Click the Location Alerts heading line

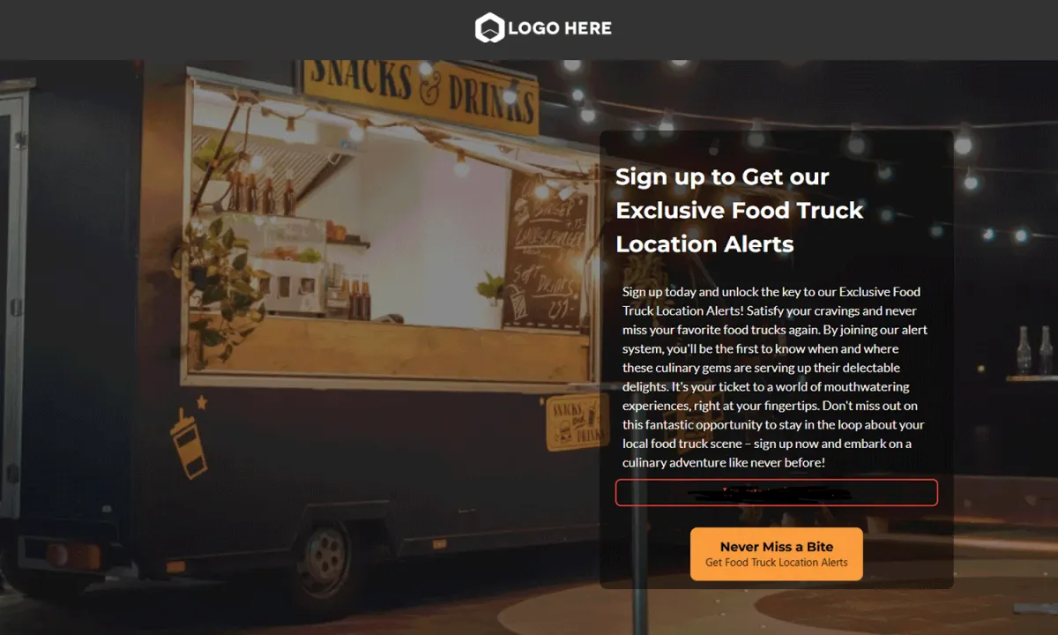[704, 243]
